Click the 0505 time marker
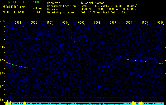 coord(81,23)
